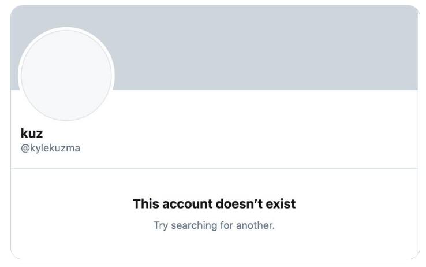
Task: Click the "Try searching for another." message
Action: coord(214,225)
